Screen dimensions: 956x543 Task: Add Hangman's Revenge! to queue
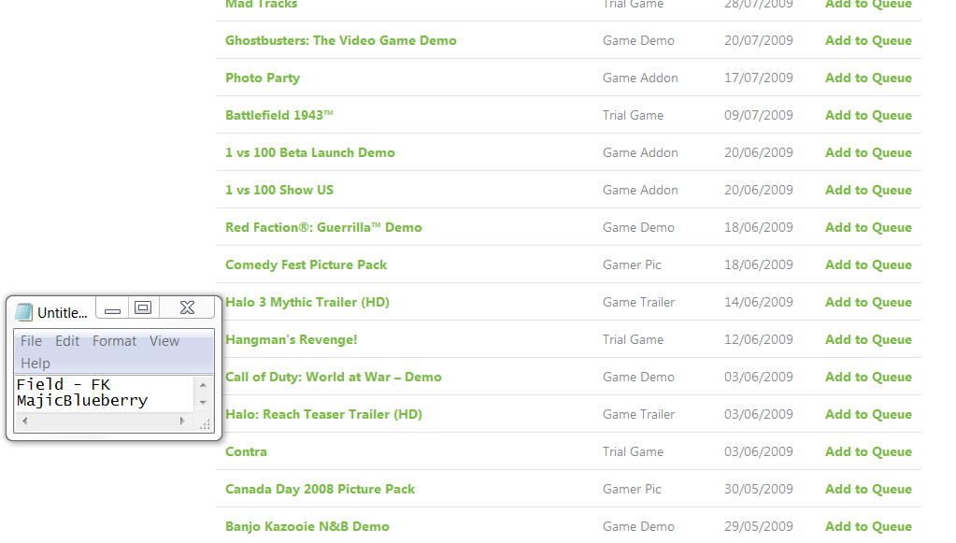[x=868, y=340]
